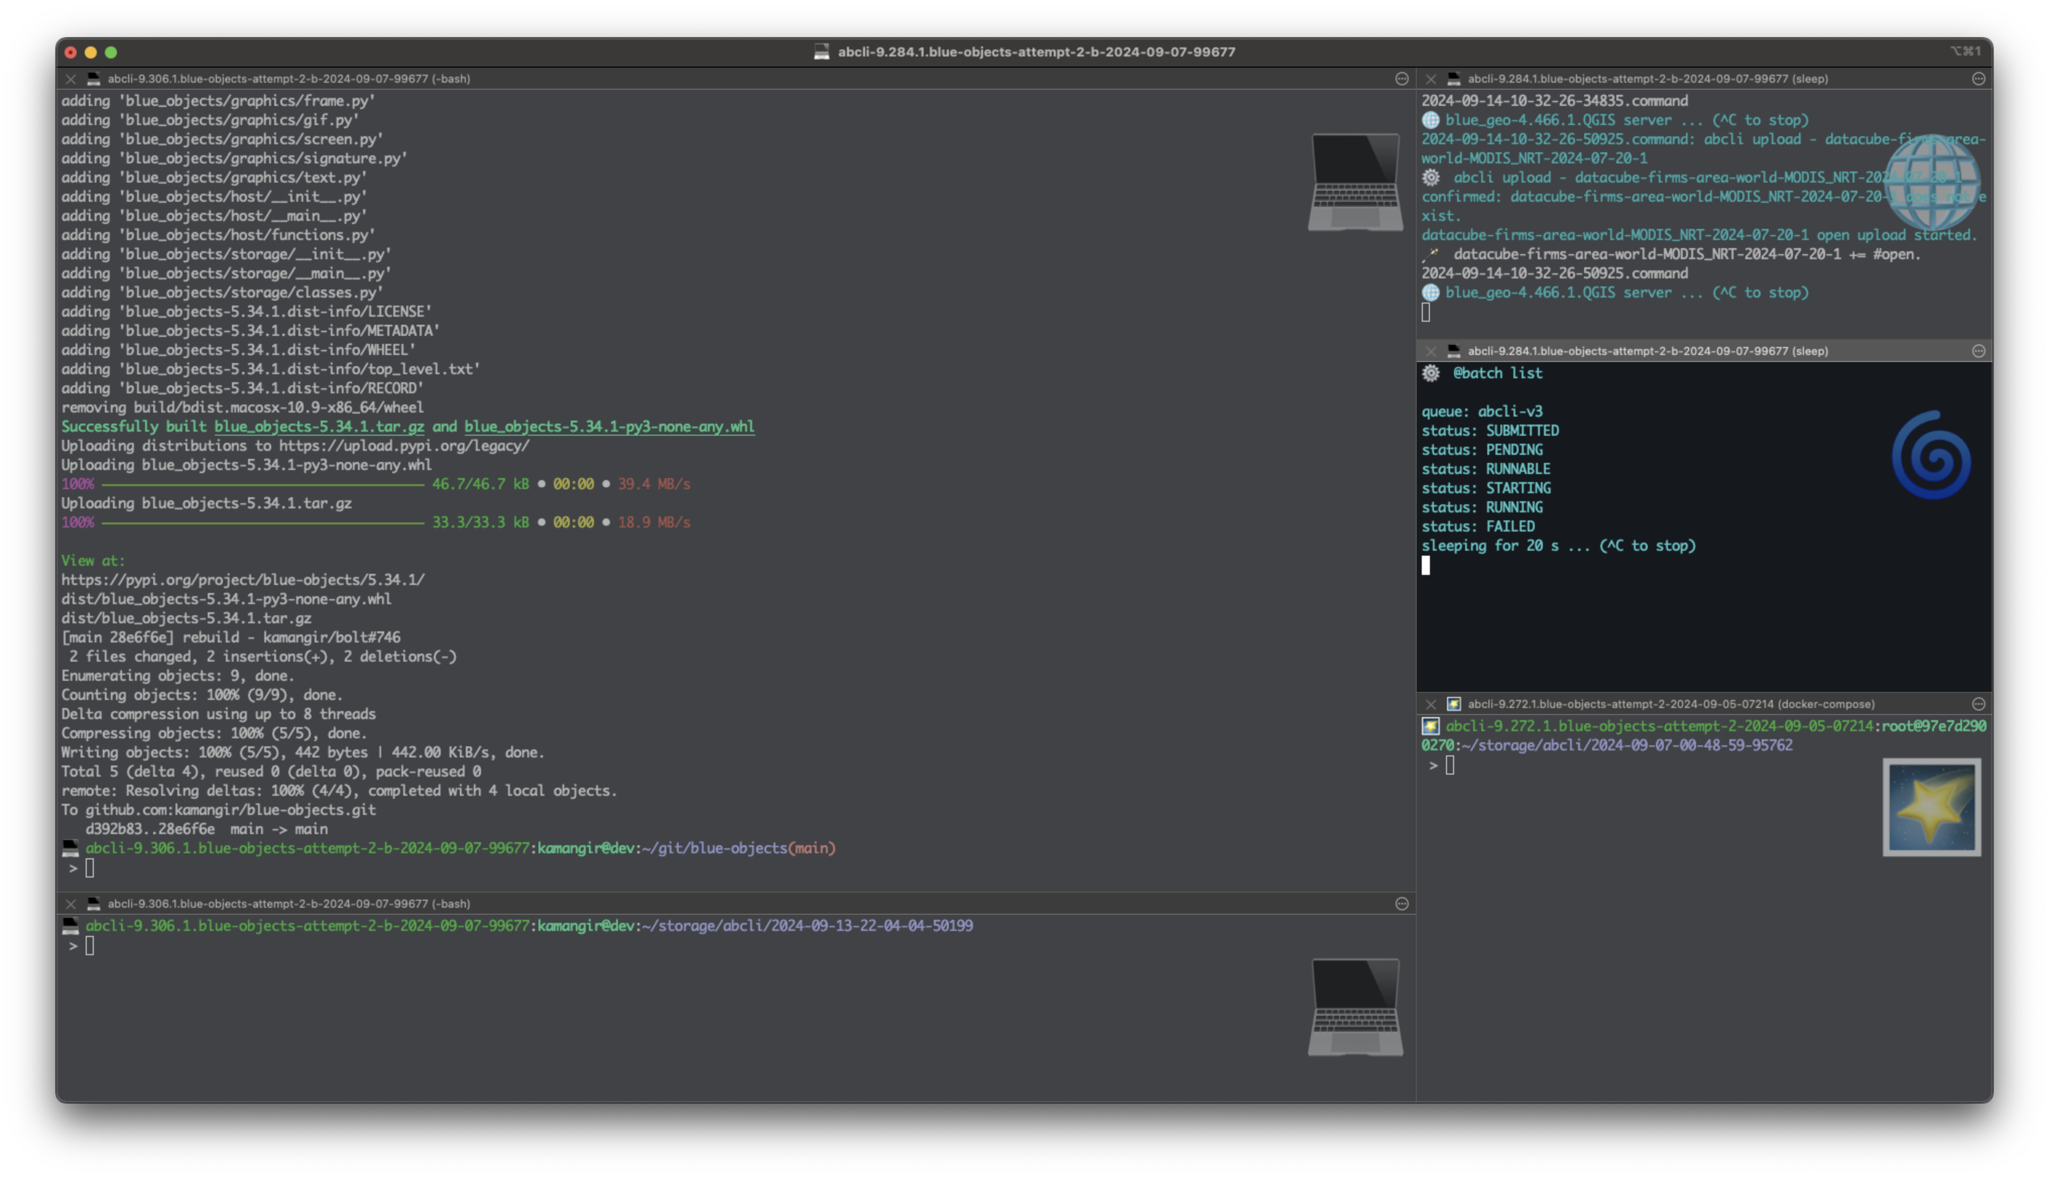
Task: Click terminal icon in QGIS pane header
Action: (x=1454, y=78)
